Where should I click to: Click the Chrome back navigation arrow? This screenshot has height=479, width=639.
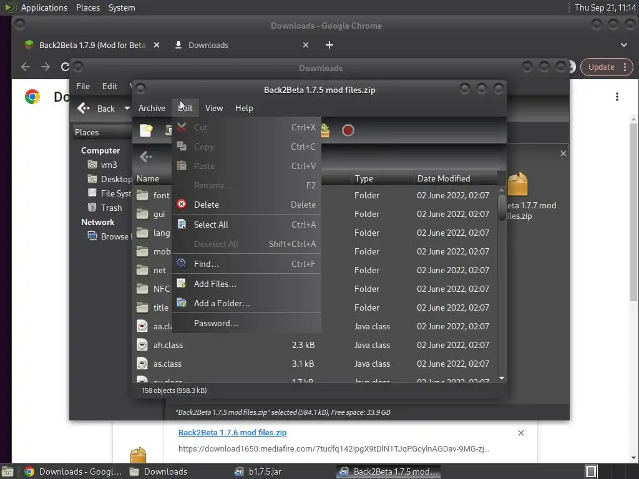click(26, 67)
